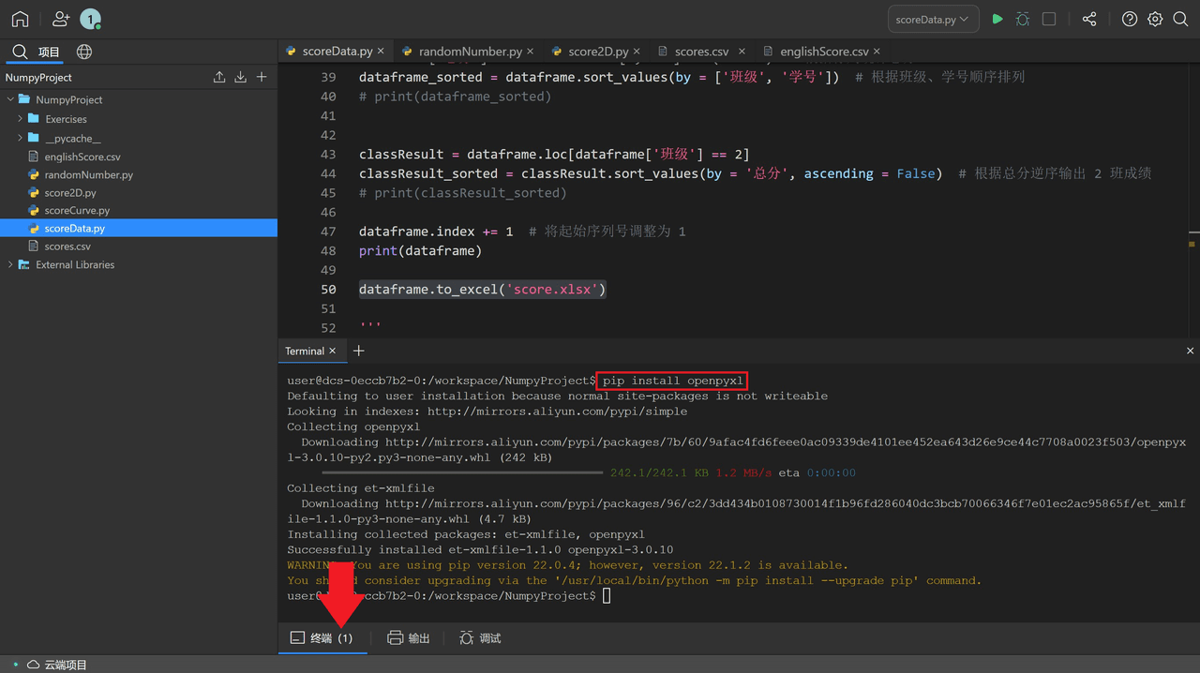Viewport: 1200px width, 673px height.
Task: Open global search with the magnifier icon
Action: click(1180, 18)
